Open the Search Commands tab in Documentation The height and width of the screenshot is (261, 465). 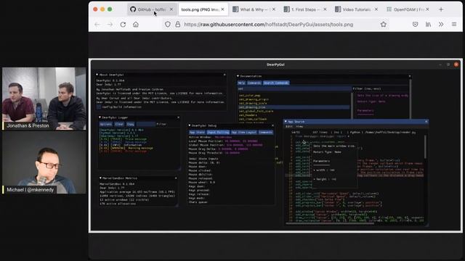pyautogui.click(x=276, y=83)
